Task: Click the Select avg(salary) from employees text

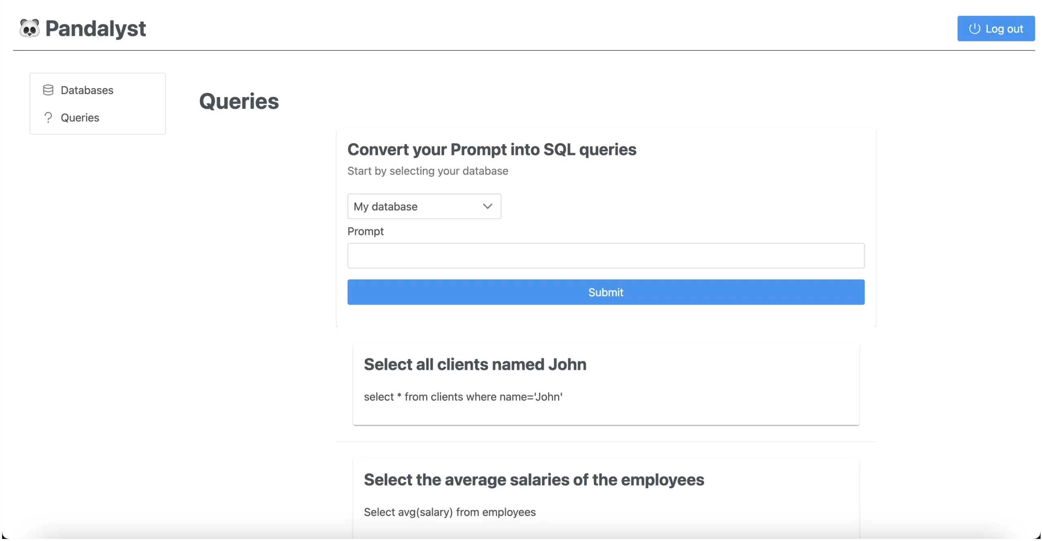Action: click(x=449, y=512)
